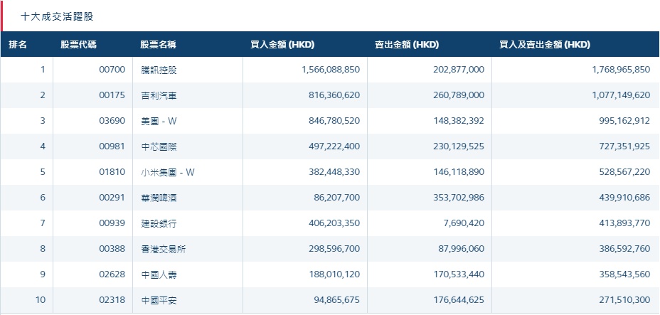Click the buy amount 1,566,088,850 cell
Viewport: 660px width, 315px height.
[325, 70]
